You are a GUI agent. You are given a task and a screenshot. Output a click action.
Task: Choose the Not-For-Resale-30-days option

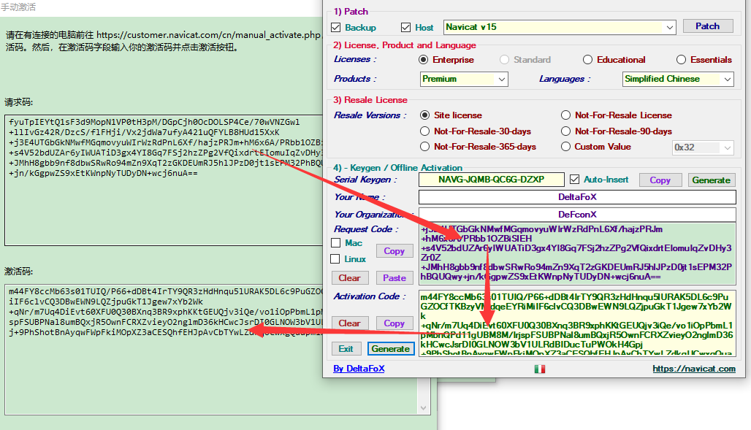(x=424, y=131)
